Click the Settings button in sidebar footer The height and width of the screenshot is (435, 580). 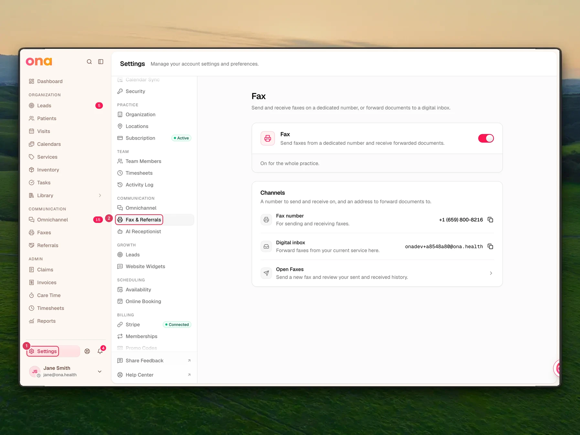point(53,351)
